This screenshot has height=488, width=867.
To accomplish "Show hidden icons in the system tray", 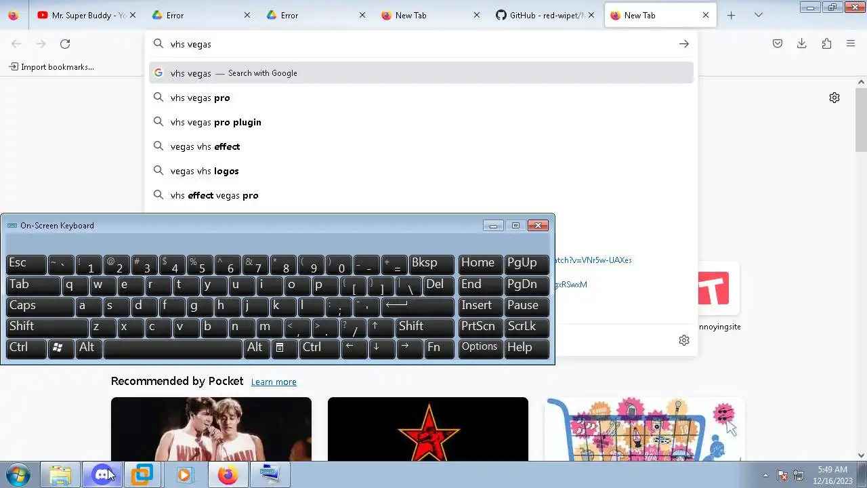I will [765, 475].
